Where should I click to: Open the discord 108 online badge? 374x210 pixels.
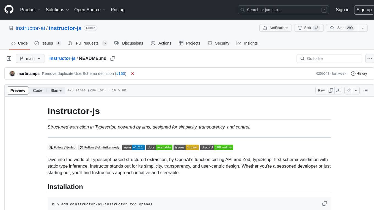pos(217,147)
